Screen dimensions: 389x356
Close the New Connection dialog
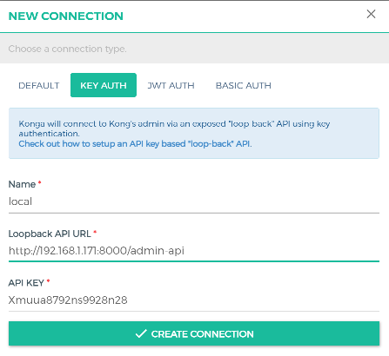pyautogui.click(x=371, y=14)
